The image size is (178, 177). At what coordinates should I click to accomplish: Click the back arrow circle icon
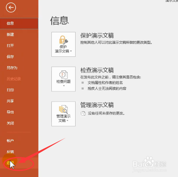tap(11, 7)
